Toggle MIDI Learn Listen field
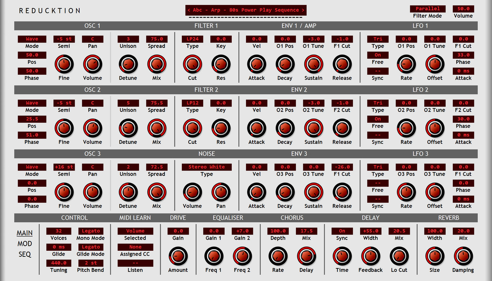The height and width of the screenshot is (281, 492). [135, 263]
